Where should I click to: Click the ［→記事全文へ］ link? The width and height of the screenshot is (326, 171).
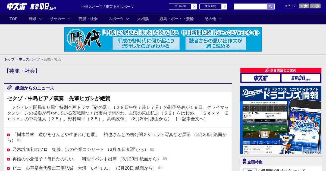191,119
